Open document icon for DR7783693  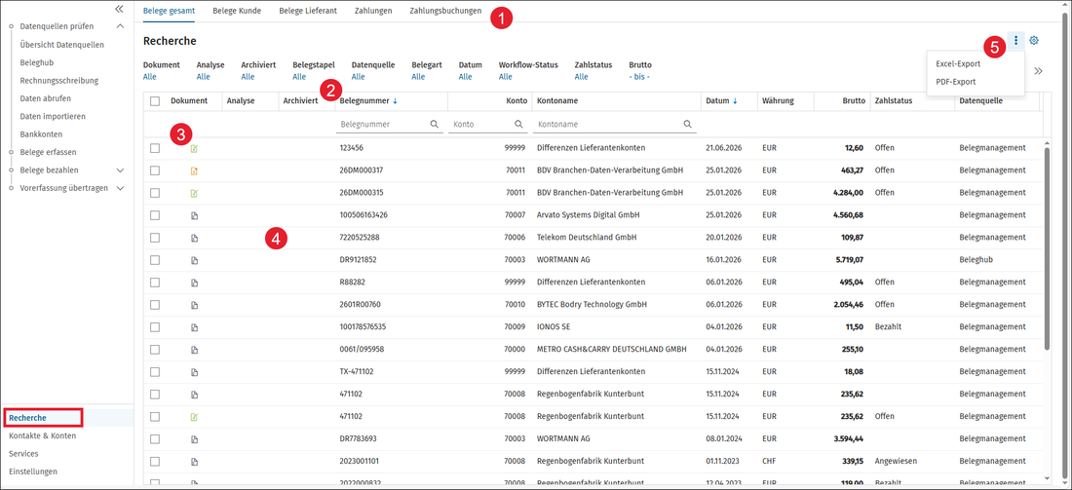pyautogui.click(x=194, y=438)
